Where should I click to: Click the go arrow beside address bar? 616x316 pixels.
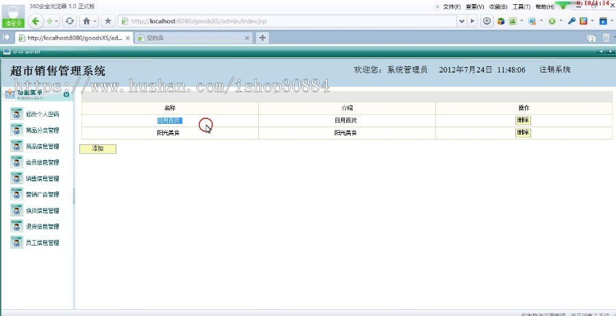472,21
